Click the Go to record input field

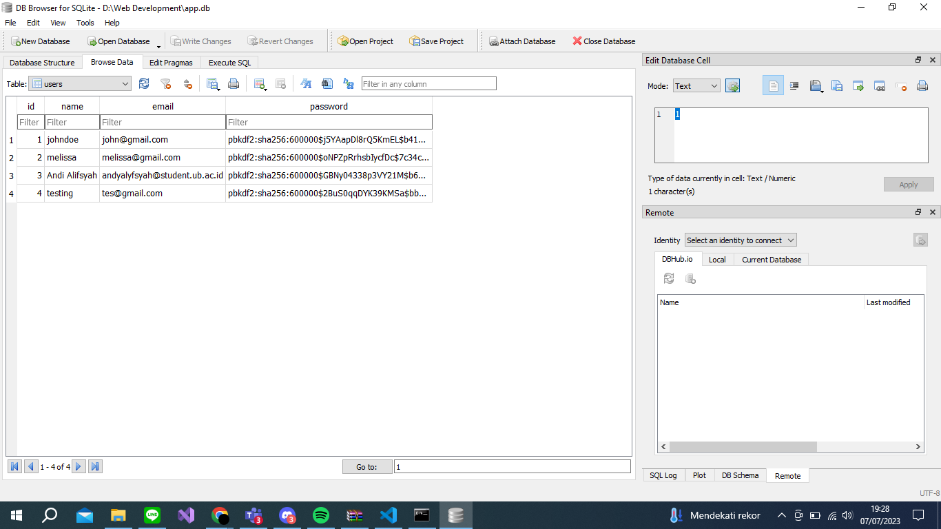point(512,466)
